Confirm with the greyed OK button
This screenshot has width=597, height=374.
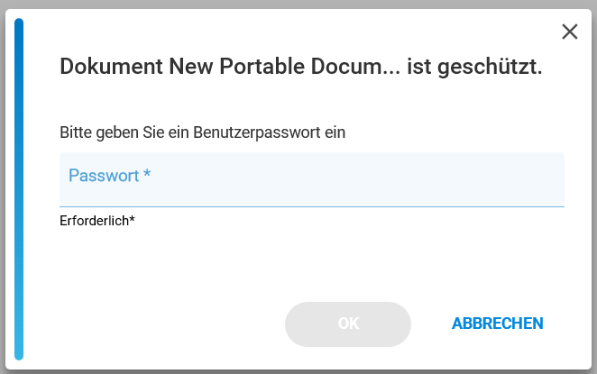coord(348,324)
